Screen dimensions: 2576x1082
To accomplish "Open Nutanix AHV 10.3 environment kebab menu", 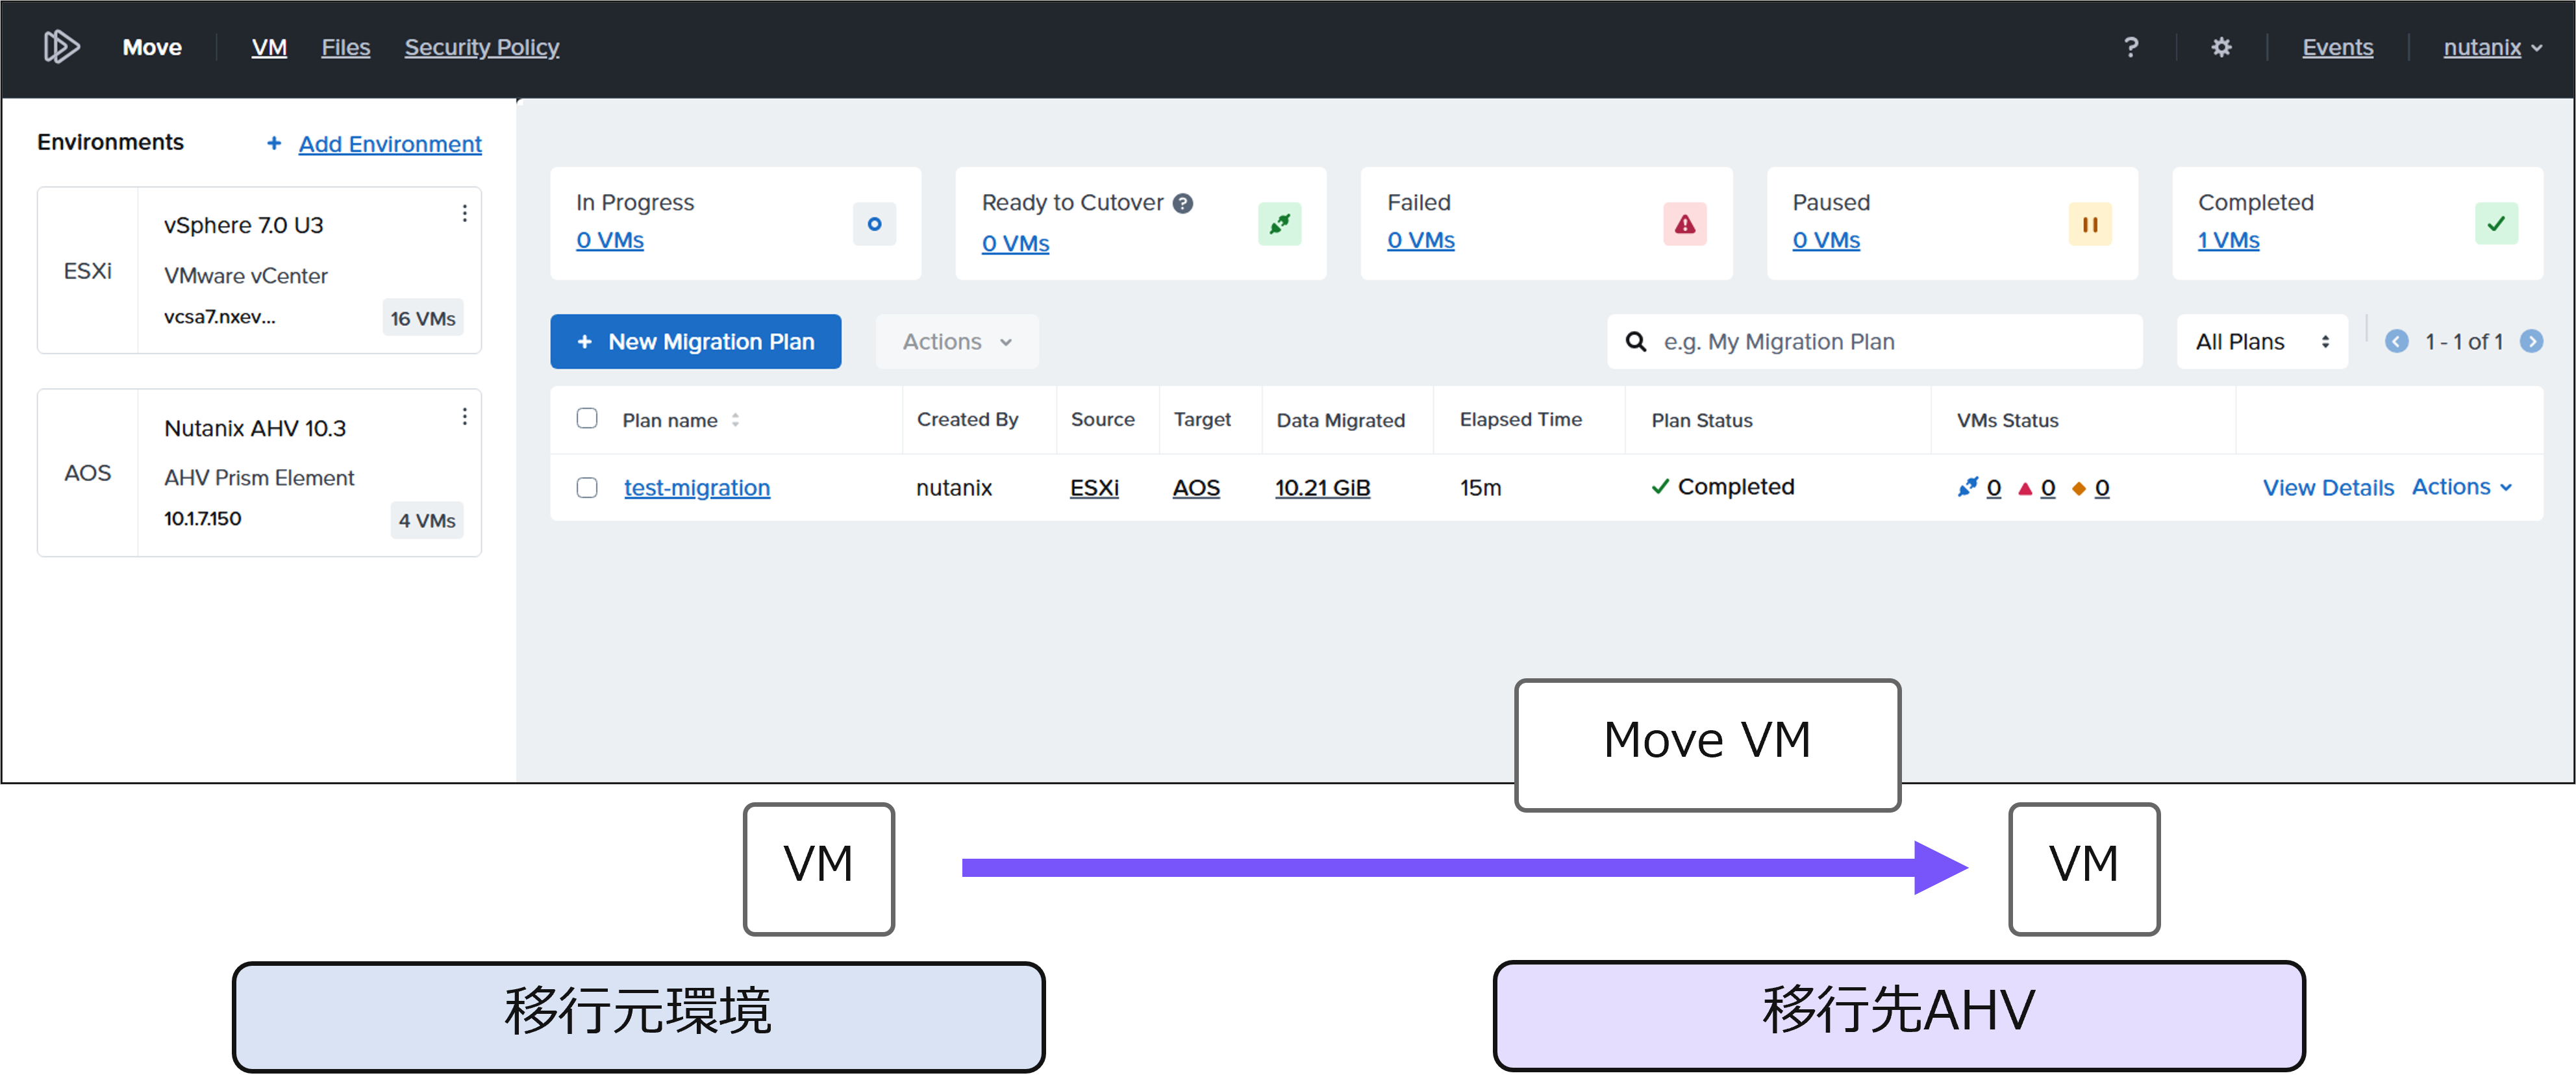I will 464,416.
